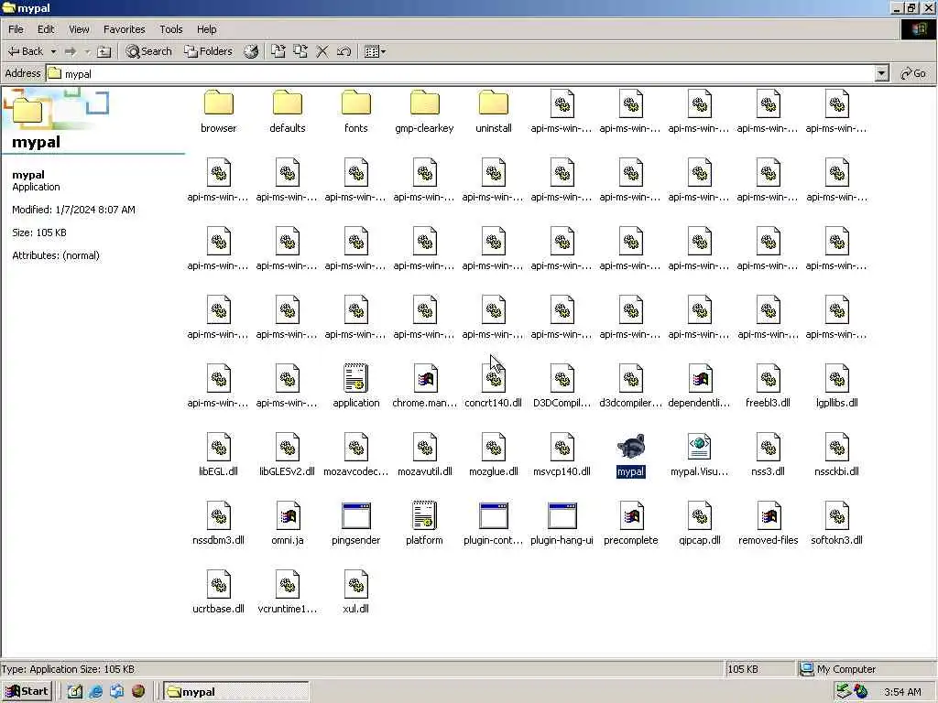Open the Favorites menu
This screenshot has height=703, width=938.
click(x=125, y=29)
